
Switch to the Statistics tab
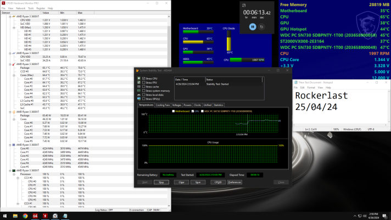click(219, 105)
